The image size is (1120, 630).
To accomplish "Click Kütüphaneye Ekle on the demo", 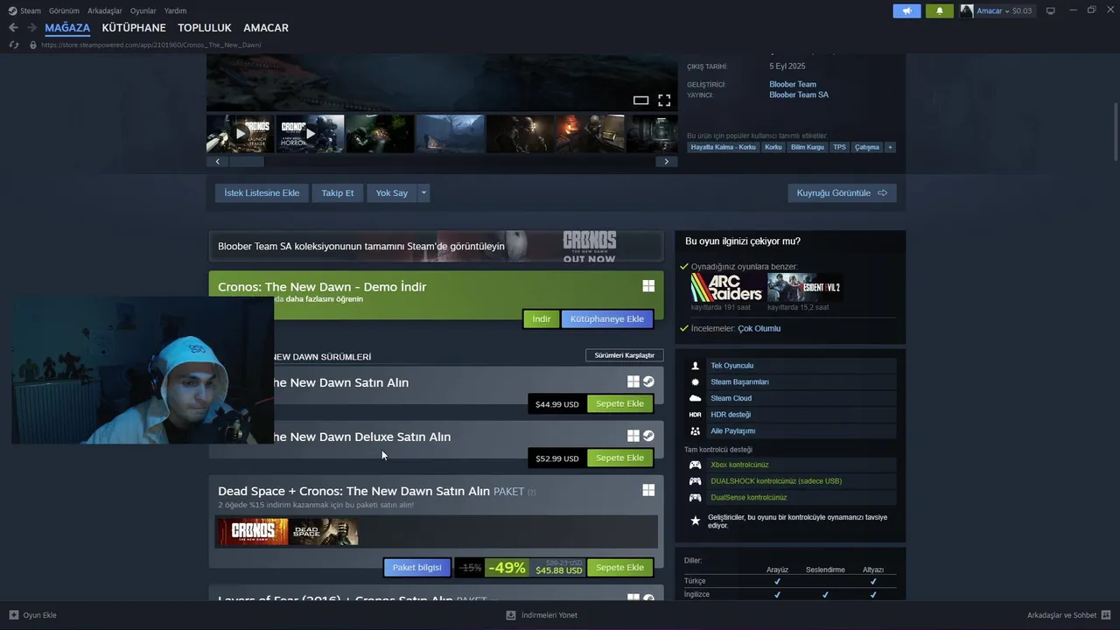I will pos(607,318).
